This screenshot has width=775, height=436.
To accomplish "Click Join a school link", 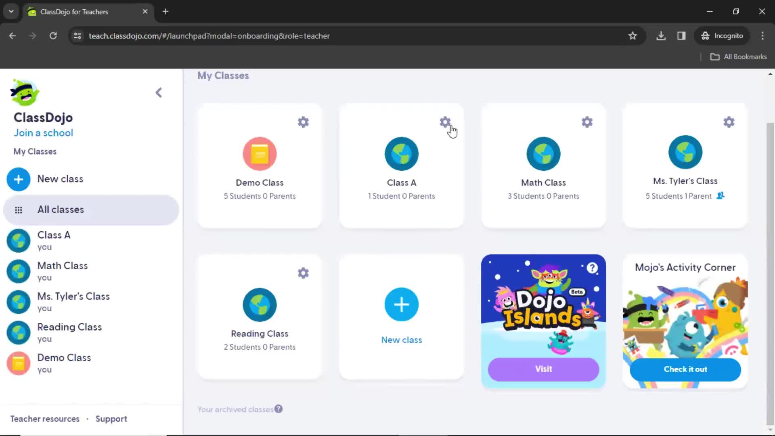I will coord(43,132).
